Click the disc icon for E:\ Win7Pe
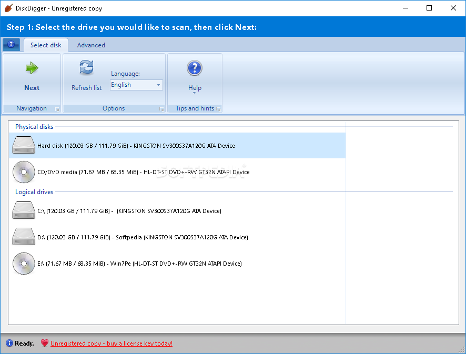The height and width of the screenshot is (354, 466). 24,264
